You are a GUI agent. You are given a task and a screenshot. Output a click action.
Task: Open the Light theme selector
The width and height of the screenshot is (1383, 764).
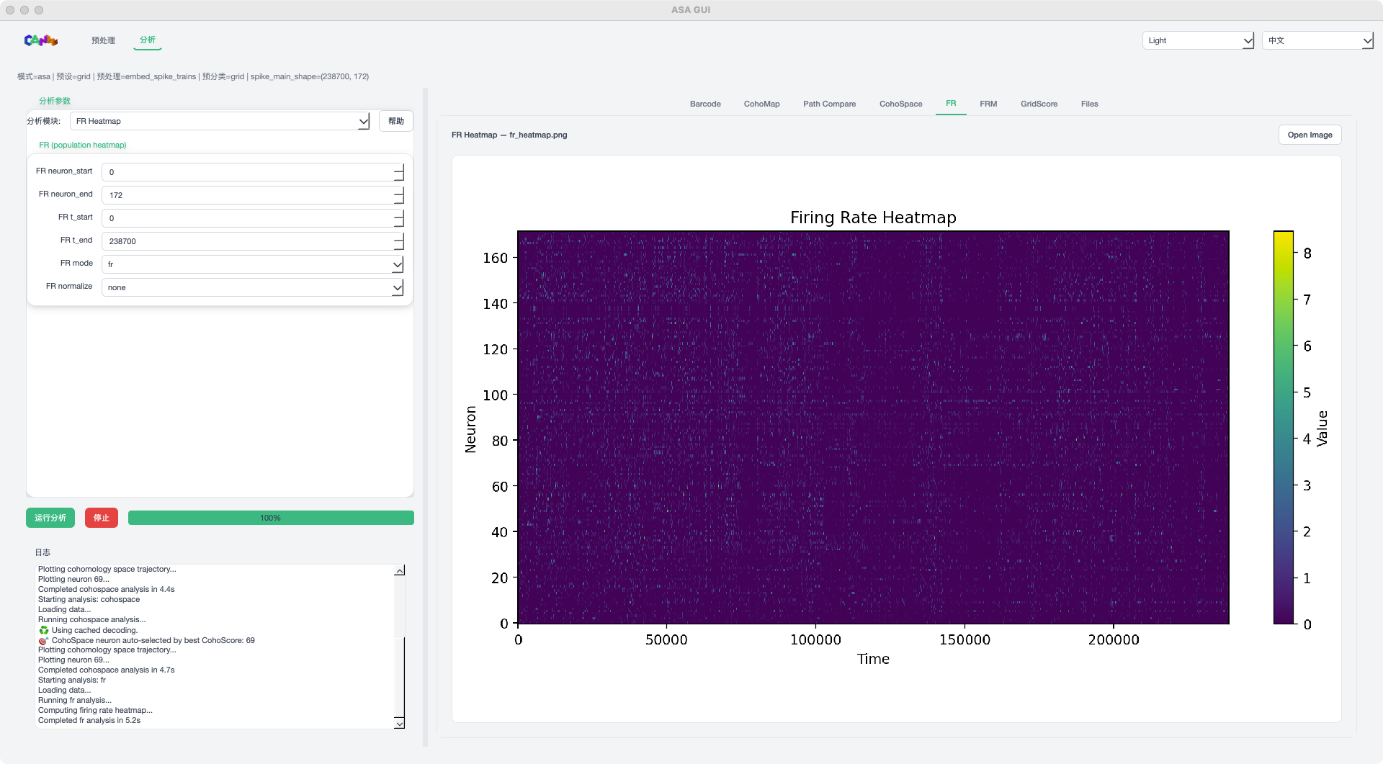coord(1198,40)
